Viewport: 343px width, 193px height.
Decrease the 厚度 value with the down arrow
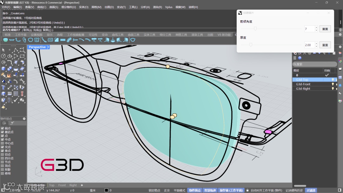click(316, 46)
